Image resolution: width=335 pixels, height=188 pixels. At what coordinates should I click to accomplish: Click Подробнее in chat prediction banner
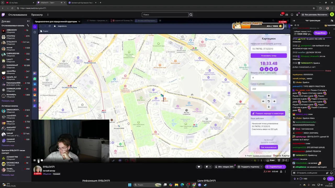coord(320,33)
